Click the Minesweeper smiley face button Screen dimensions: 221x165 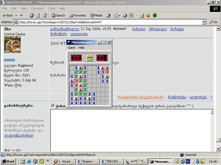89,58
